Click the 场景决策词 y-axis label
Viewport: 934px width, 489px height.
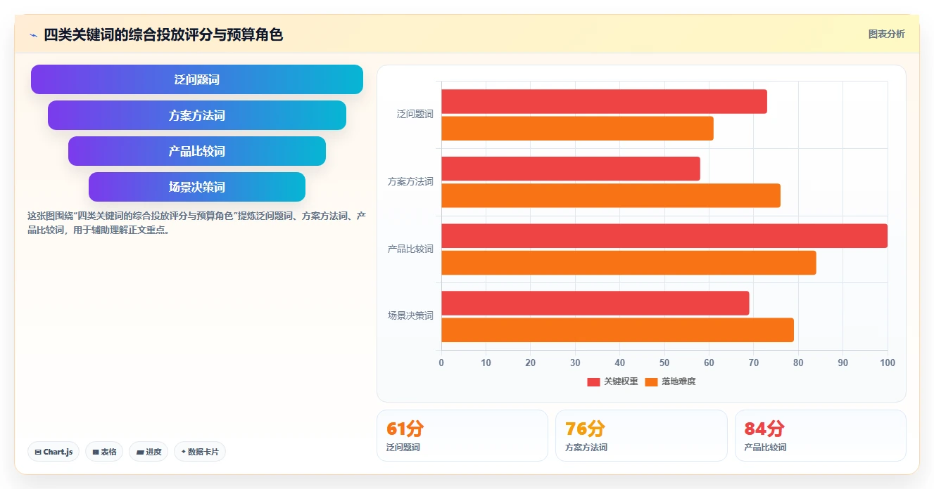[410, 315]
